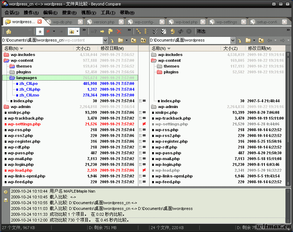Open the right path history dropdown
Image resolution: width=293 pixels, height=232 pixels.
tap(233, 40)
